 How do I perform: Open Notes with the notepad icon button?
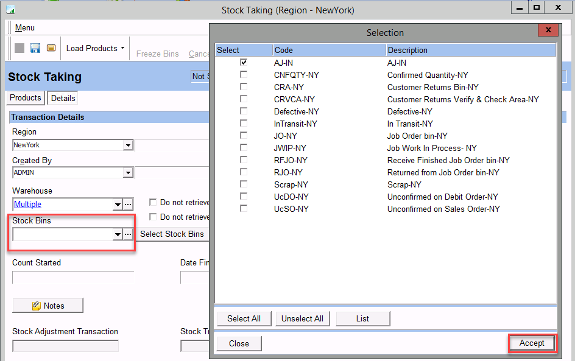[48, 306]
